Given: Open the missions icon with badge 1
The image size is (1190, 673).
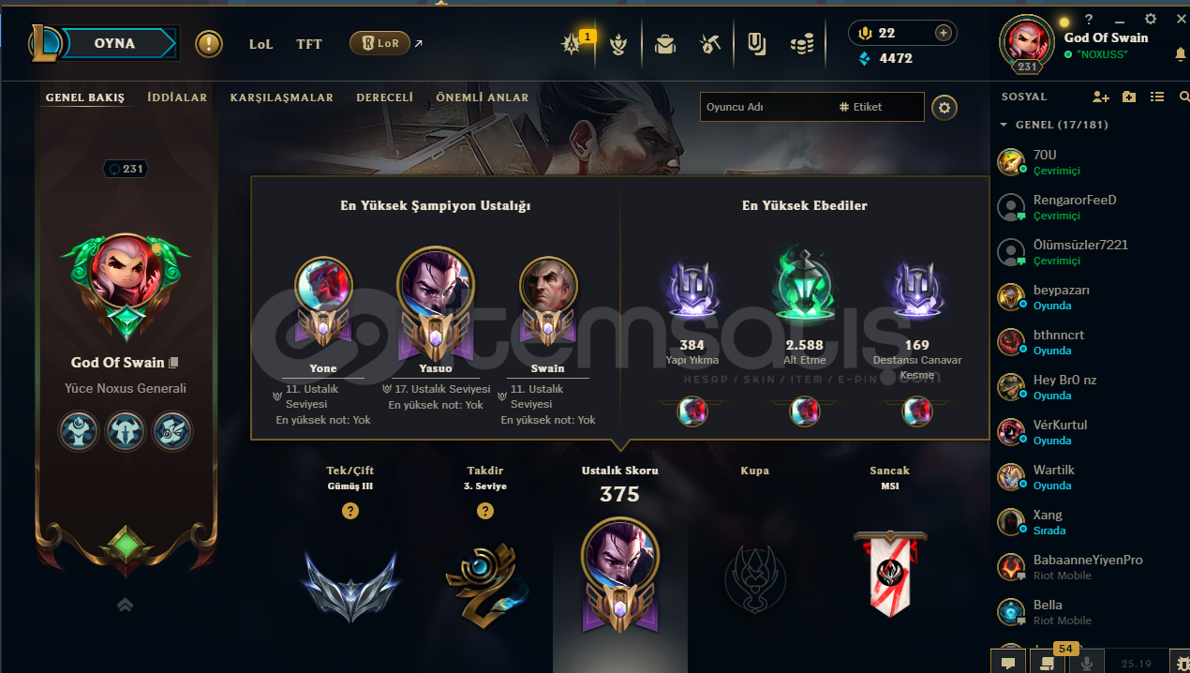Looking at the screenshot, I should (x=573, y=44).
